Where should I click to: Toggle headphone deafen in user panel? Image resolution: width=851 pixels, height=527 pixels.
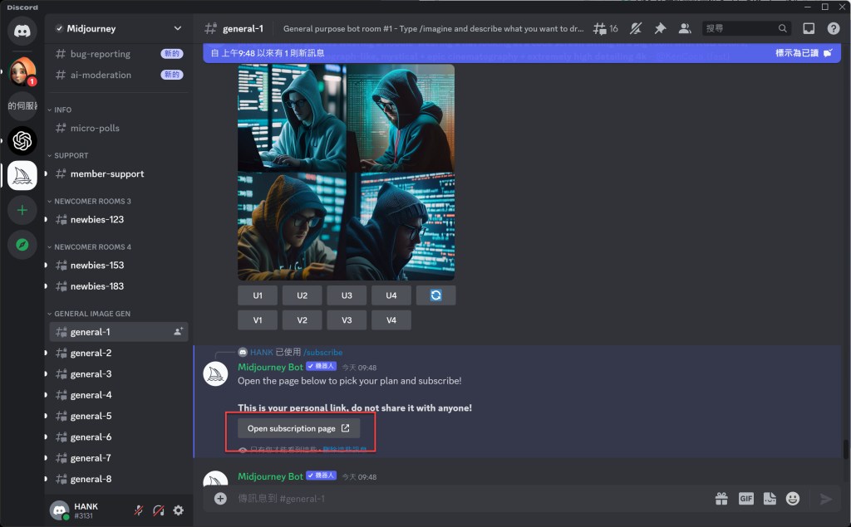point(158,510)
